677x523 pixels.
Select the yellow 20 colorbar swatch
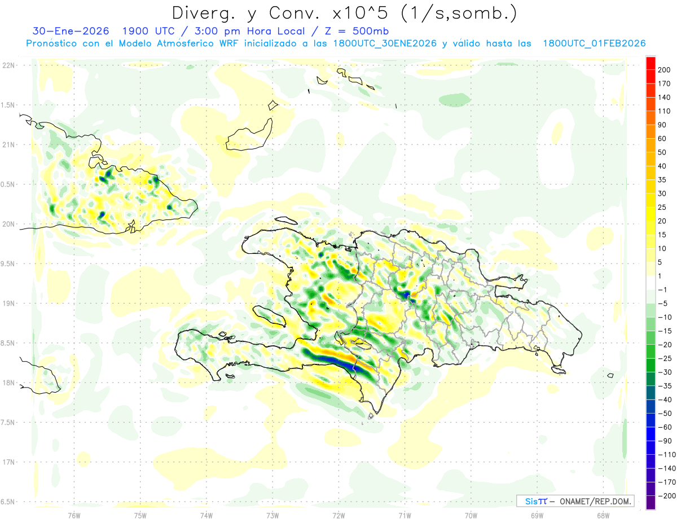point(650,214)
